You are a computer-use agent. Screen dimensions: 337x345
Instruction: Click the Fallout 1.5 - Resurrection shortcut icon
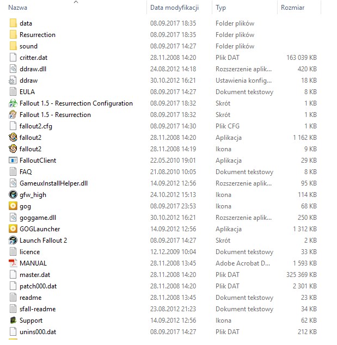[x=13, y=115]
